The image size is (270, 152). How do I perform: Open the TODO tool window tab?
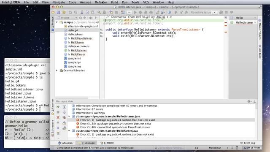107,143
